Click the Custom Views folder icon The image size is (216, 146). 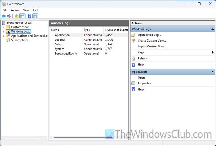(x=8, y=27)
